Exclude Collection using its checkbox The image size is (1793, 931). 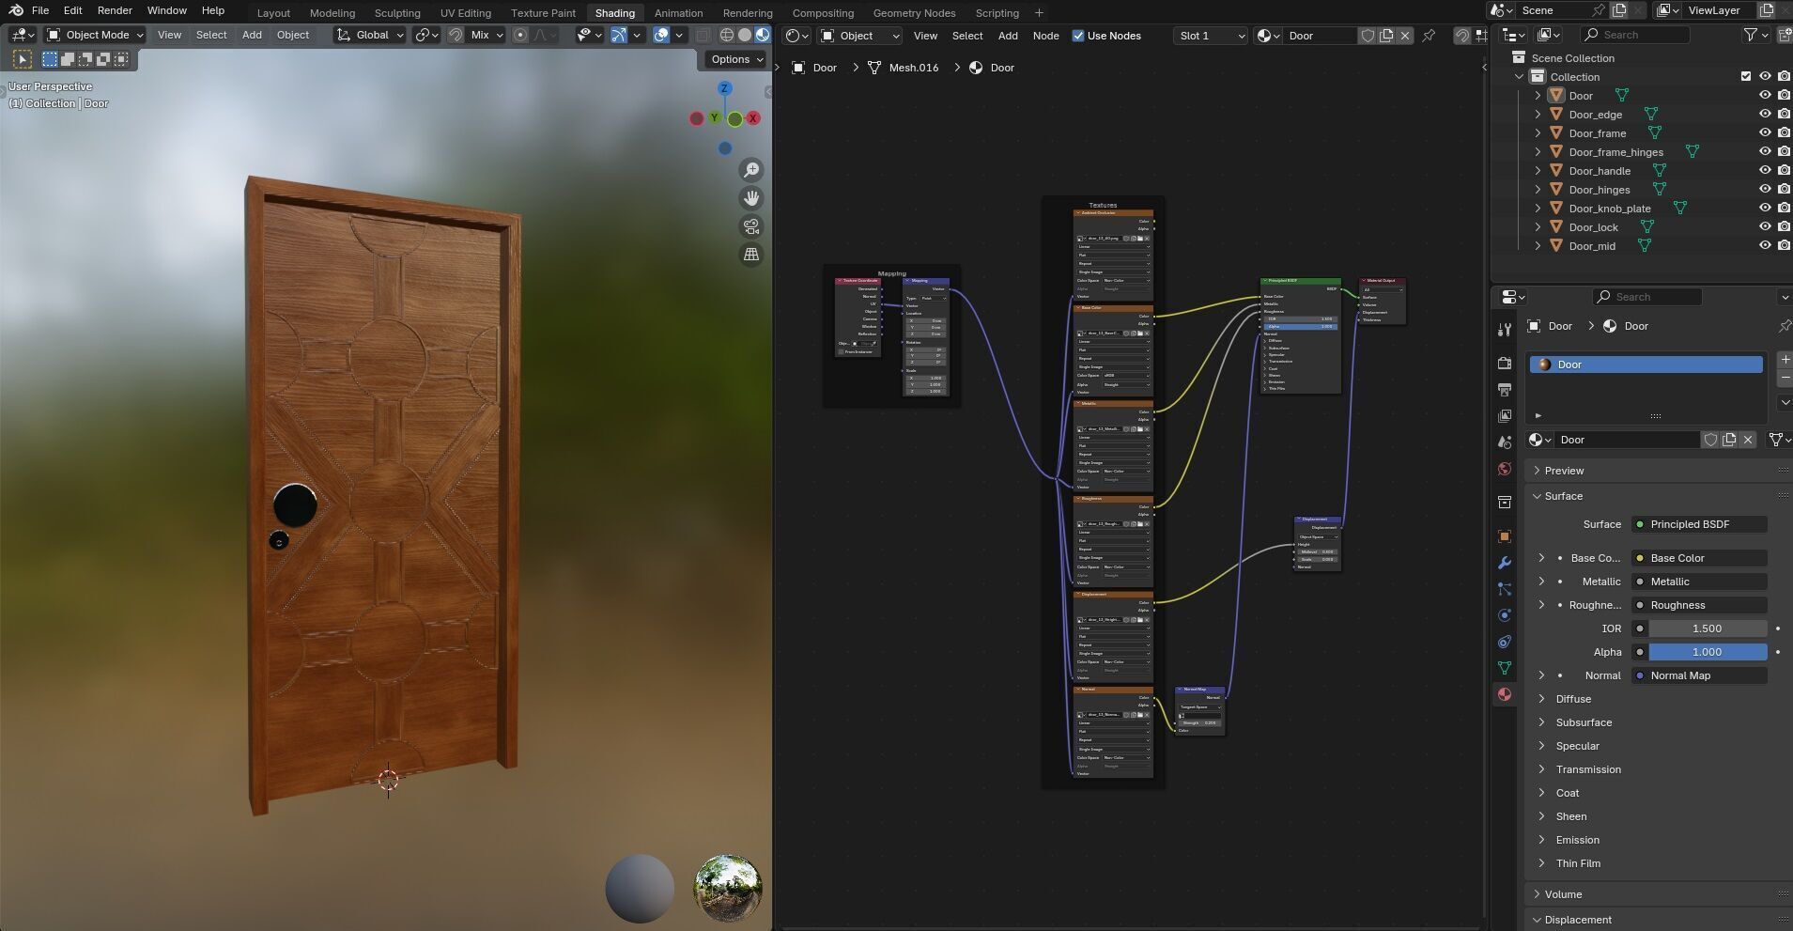(x=1746, y=76)
